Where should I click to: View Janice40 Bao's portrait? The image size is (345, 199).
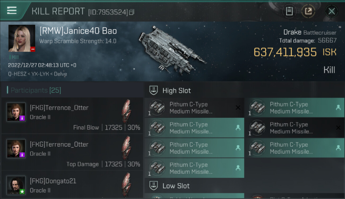click(x=22, y=38)
